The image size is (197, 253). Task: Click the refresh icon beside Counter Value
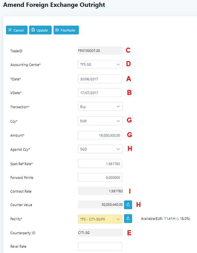[128, 205]
